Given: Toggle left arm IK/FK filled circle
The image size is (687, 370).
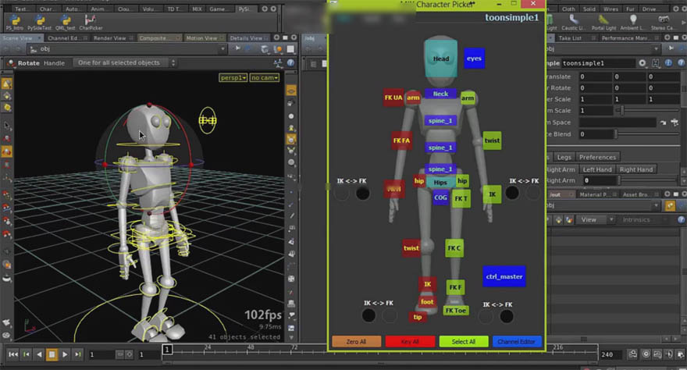Looking at the screenshot, I should 362,193.
